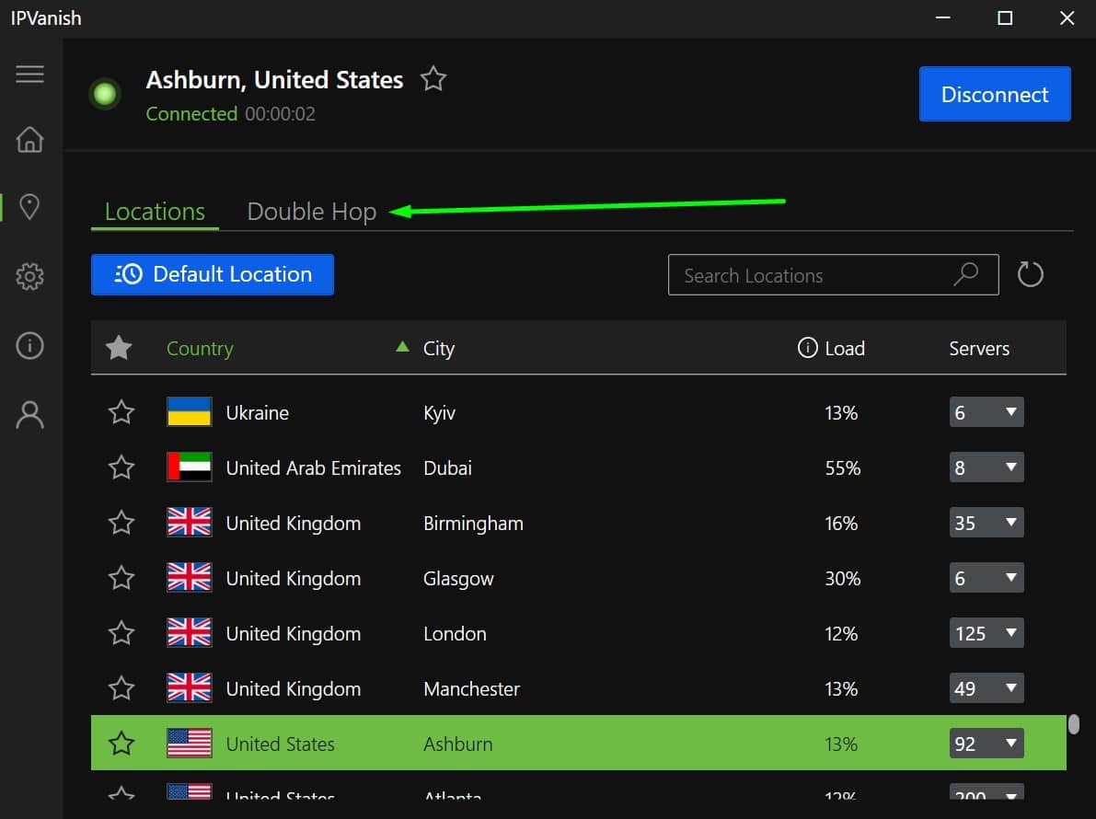Click the 55% load value

click(x=842, y=467)
